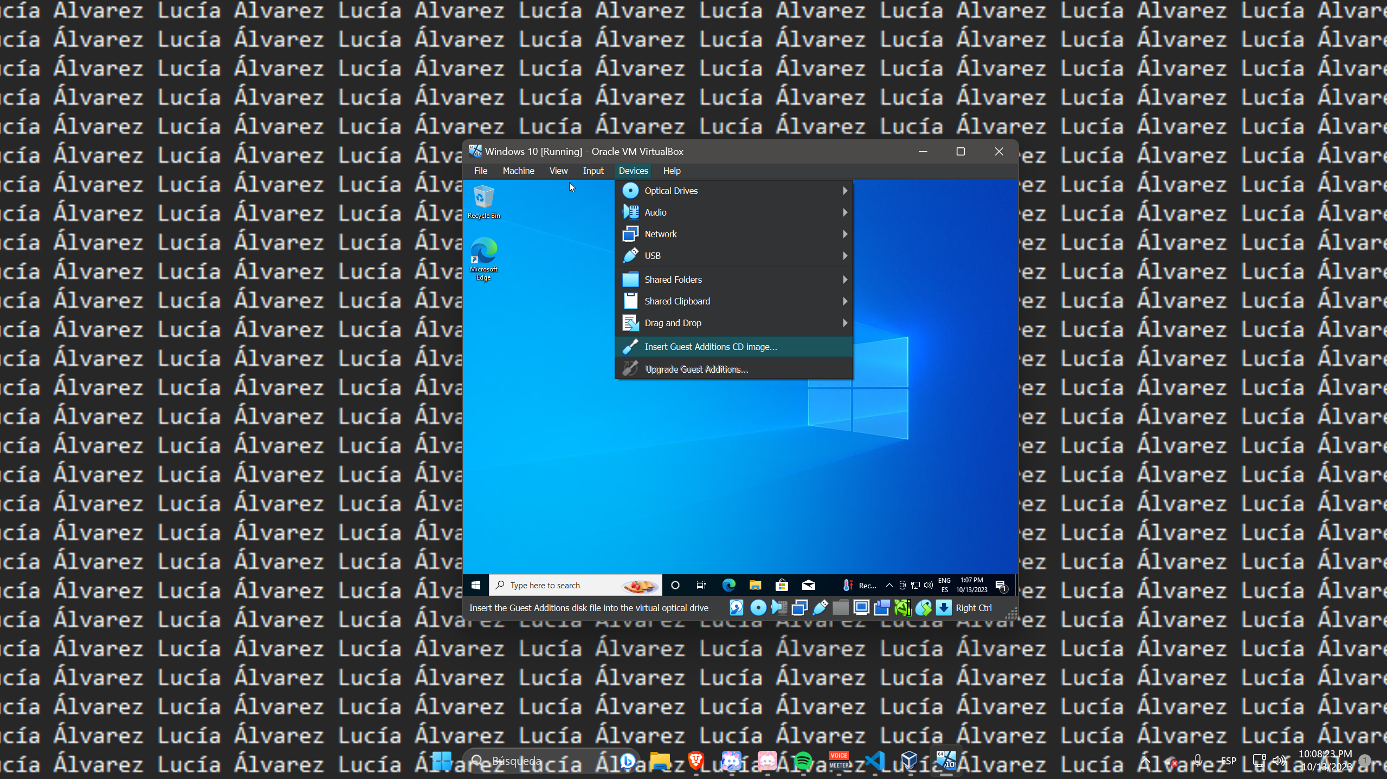Click the shared folders status bar icon

coord(841,608)
